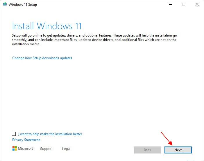Open 'I want to help make the installation better' link

tap(50, 134)
